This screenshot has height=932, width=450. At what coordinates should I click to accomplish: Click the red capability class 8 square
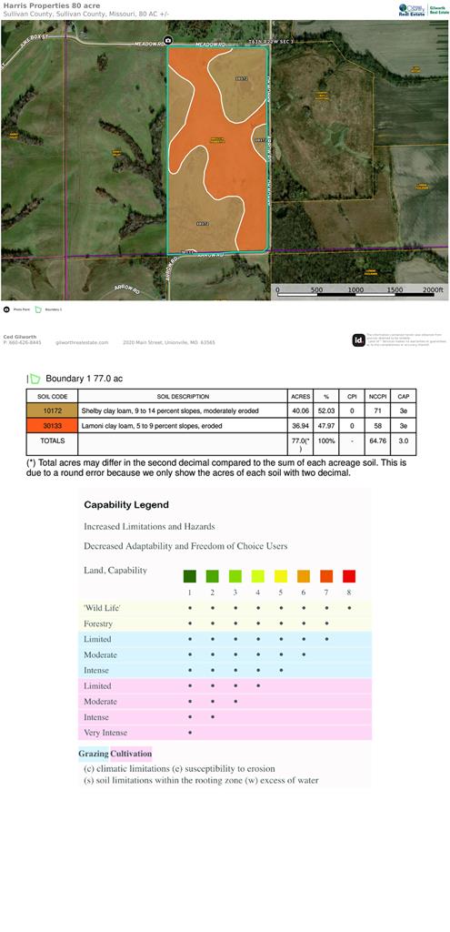click(349, 576)
